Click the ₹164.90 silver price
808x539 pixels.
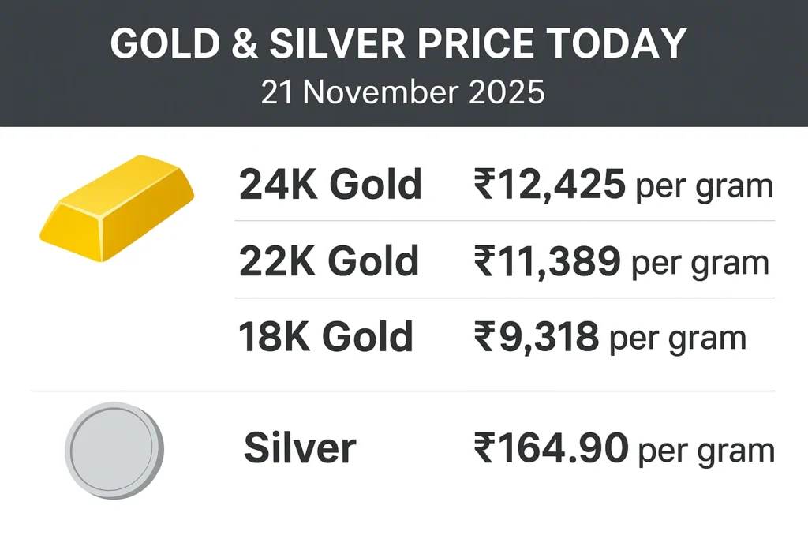(x=551, y=449)
